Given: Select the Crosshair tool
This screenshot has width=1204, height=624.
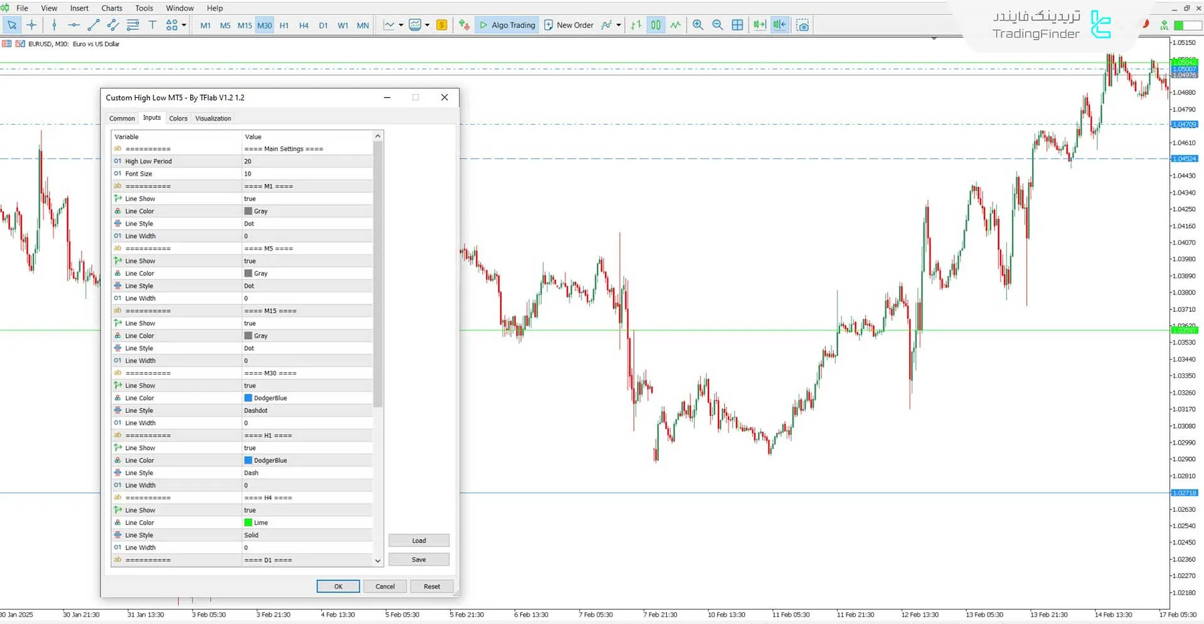Looking at the screenshot, I should click(31, 25).
